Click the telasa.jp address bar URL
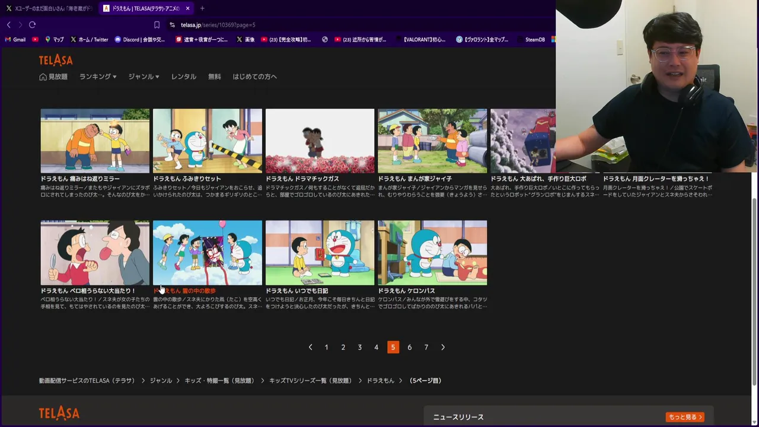The width and height of the screenshot is (759, 427). point(218,25)
